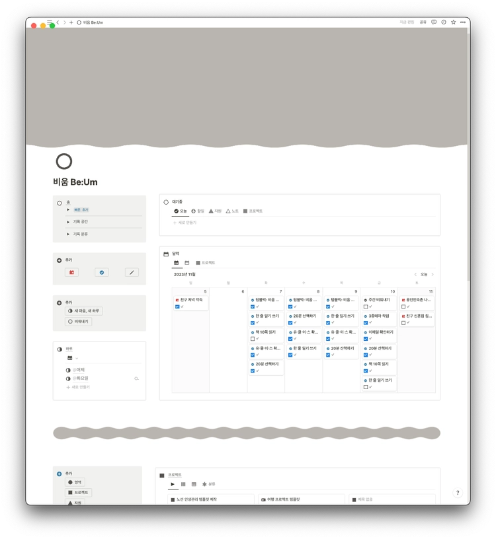Open page history clock icon

click(444, 22)
